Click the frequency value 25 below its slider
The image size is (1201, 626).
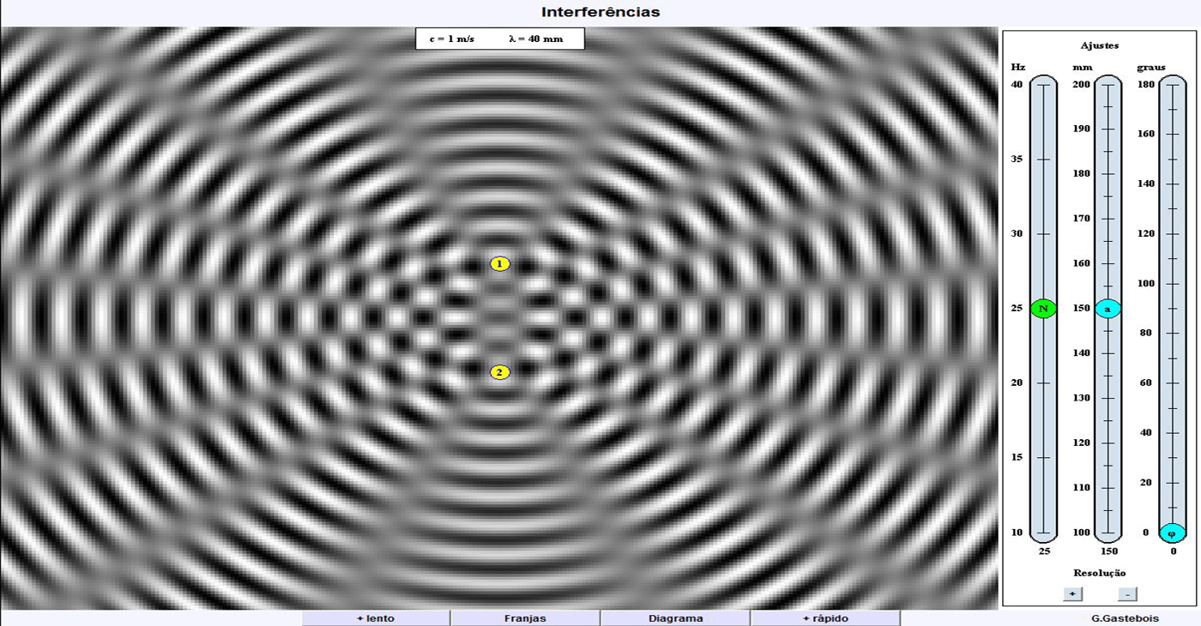pyautogui.click(x=1044, y=551)
